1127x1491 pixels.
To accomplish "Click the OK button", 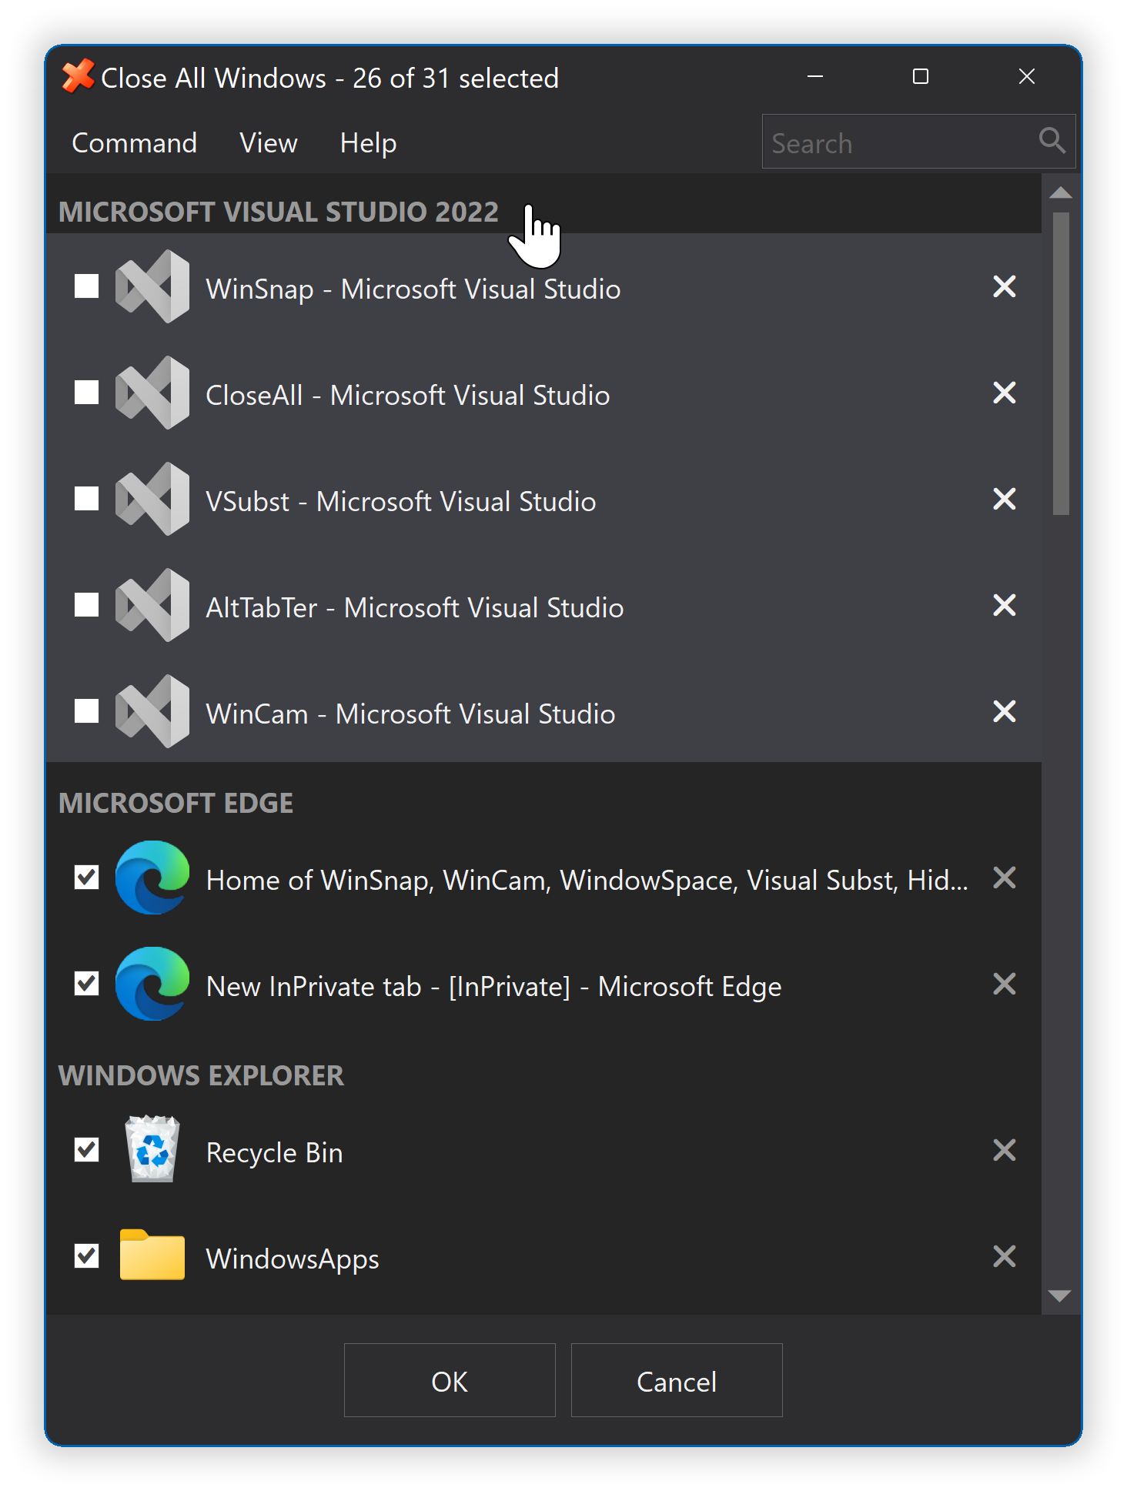I will pyautogui.click(x=450, y=1380).
